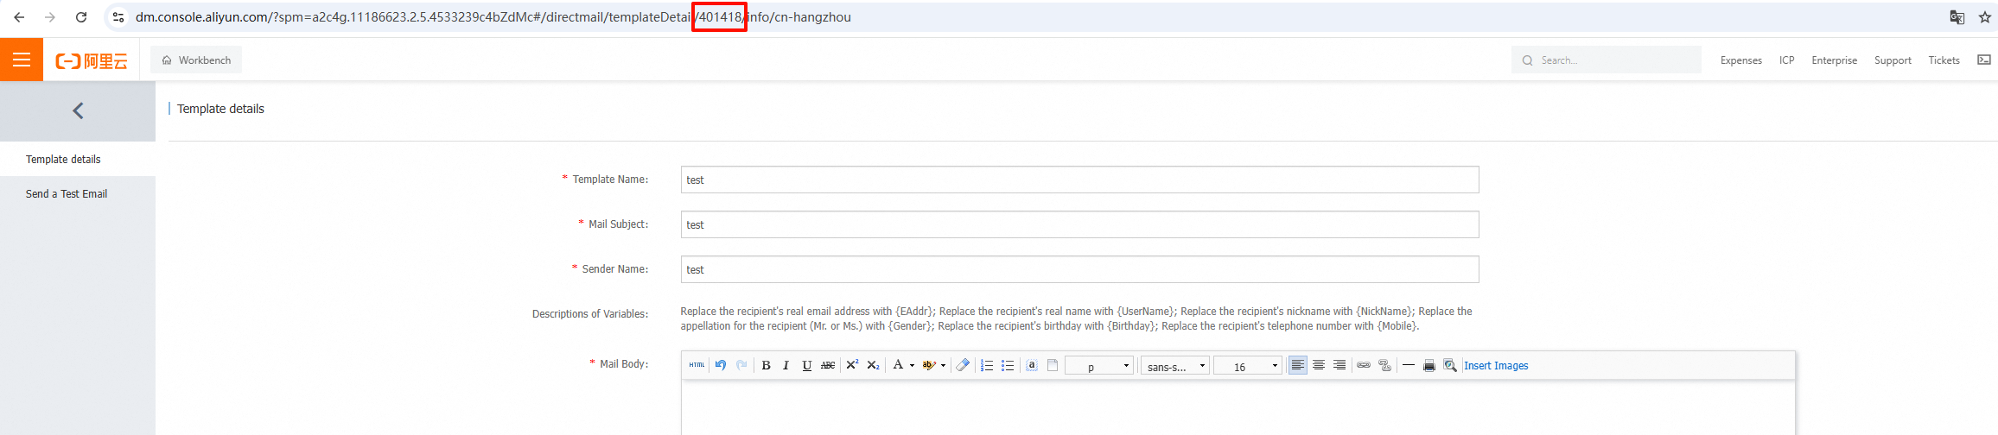Click the Sender Name input field
Viewport: 1998px width, 435px height.
pyautogui.click(x=1079, y=269)
